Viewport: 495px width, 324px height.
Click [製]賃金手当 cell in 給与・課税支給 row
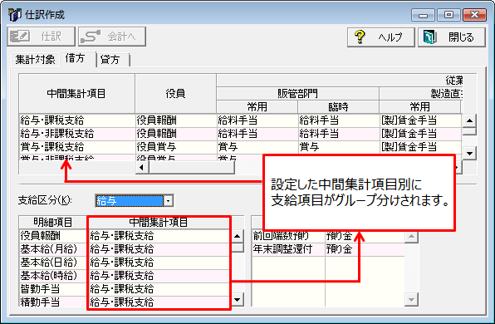[420, 120]
